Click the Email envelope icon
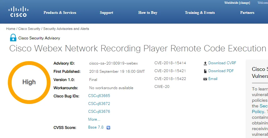Screen dimensions: 268x138 pos(205,79)
